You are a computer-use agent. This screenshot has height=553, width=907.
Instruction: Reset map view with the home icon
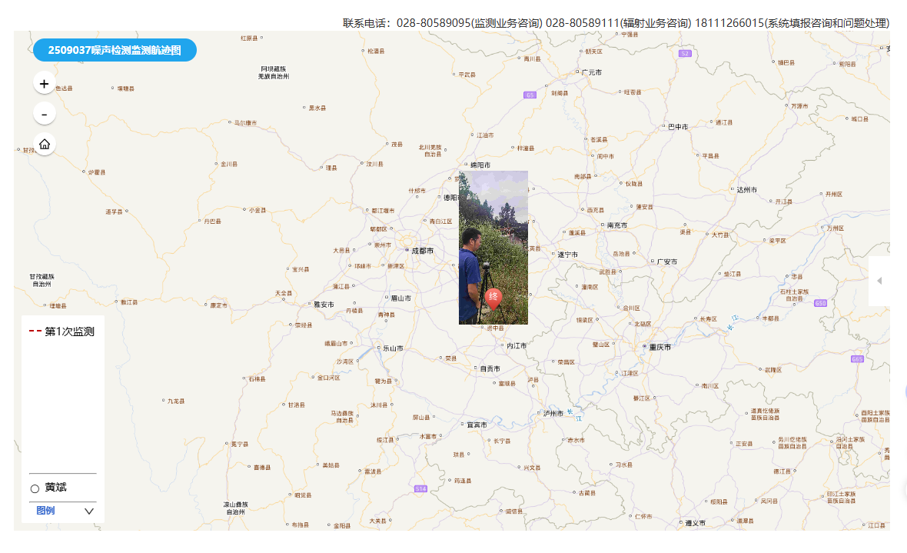44,144
